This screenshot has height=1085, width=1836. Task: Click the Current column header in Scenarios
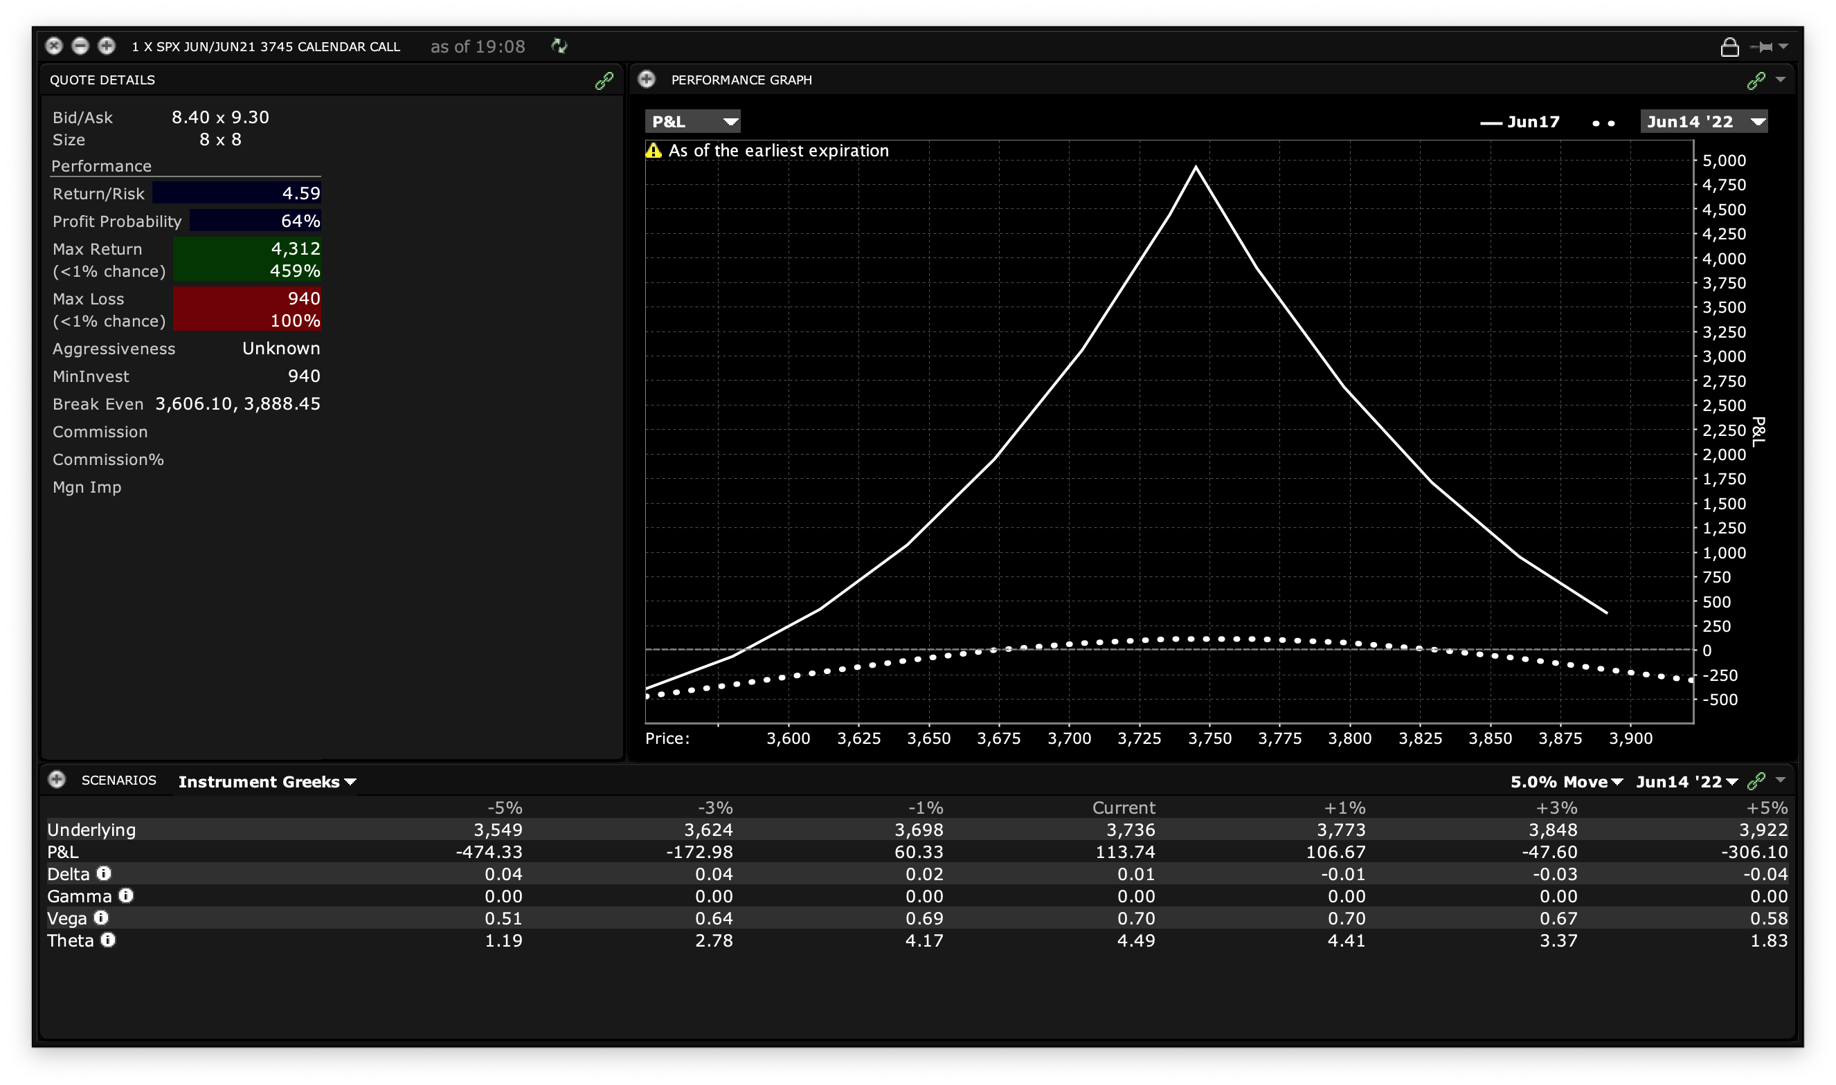pos(1124,807)
